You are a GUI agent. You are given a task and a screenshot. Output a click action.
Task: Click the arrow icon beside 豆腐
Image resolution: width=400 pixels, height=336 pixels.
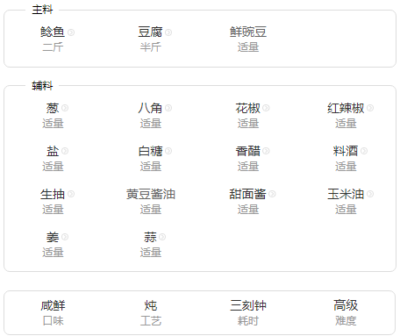pyautogui.click(x=168, y=32)
